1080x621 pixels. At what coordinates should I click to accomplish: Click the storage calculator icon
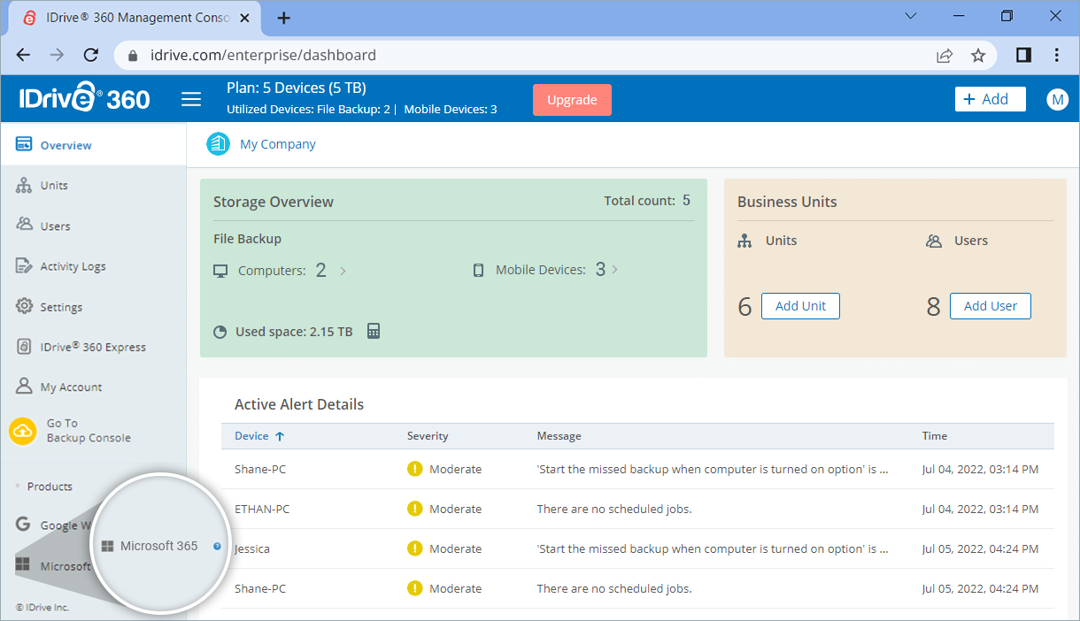(x=374, y=332)
